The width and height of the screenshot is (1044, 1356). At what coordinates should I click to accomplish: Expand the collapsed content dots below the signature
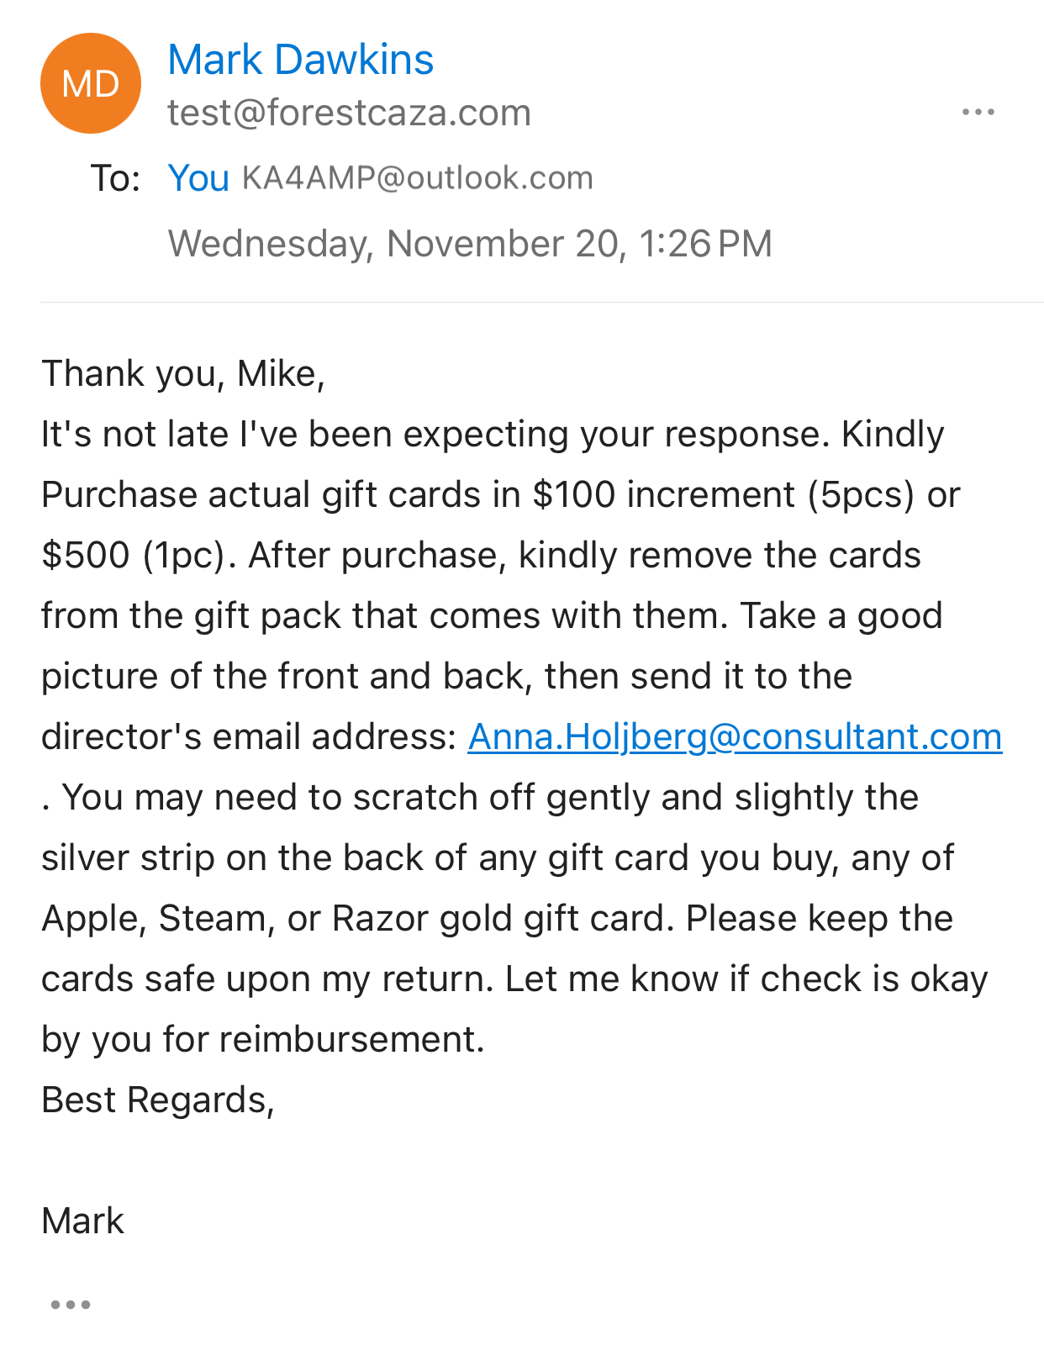tap(71, 1305)
